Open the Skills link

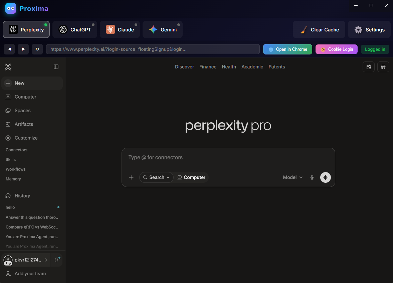point(11,160)
